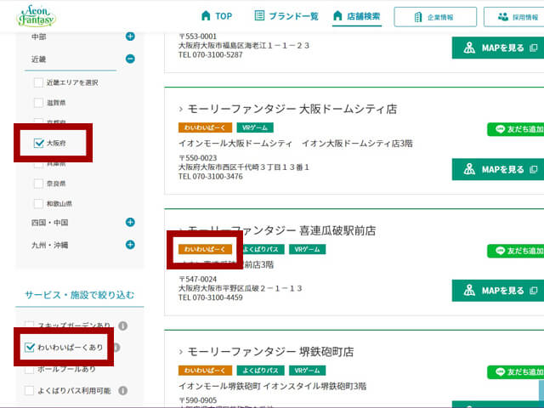This screenshot has width=544, height=408.
Task: Check よくばりパス利用可能 filter
Action: pyautogui.click(x=29, y=391)
